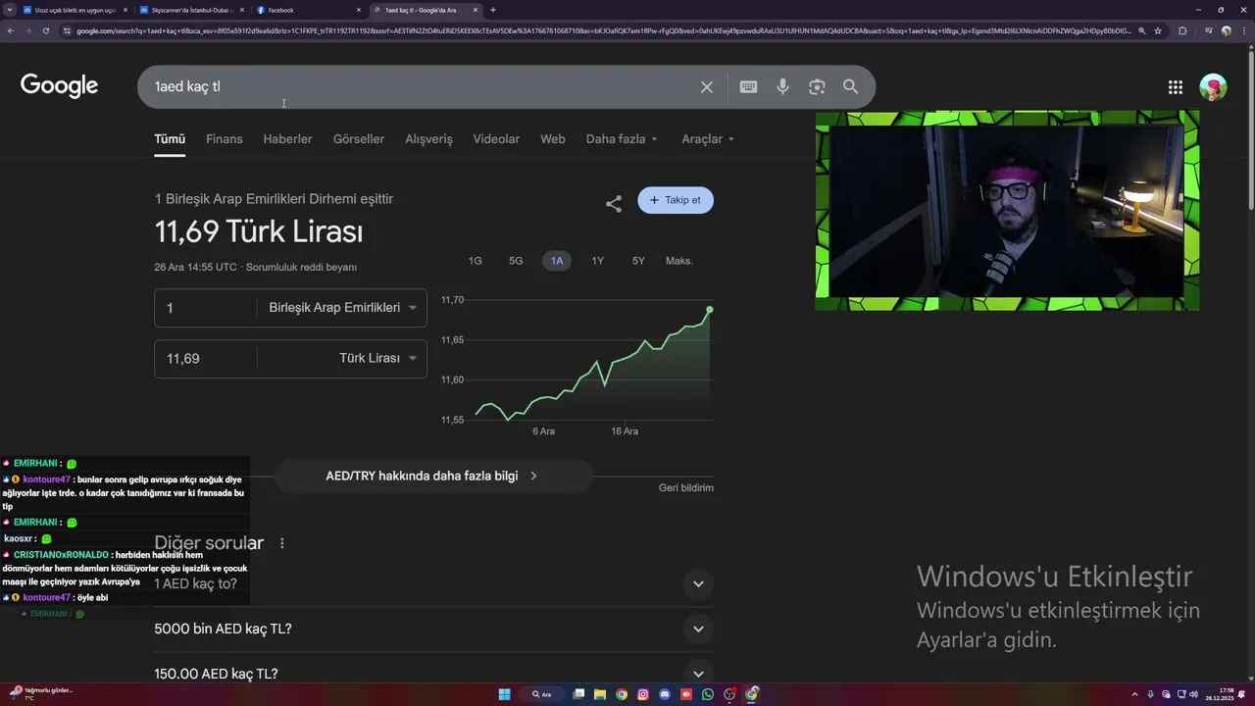Open a new browser tab

[492, 10]
